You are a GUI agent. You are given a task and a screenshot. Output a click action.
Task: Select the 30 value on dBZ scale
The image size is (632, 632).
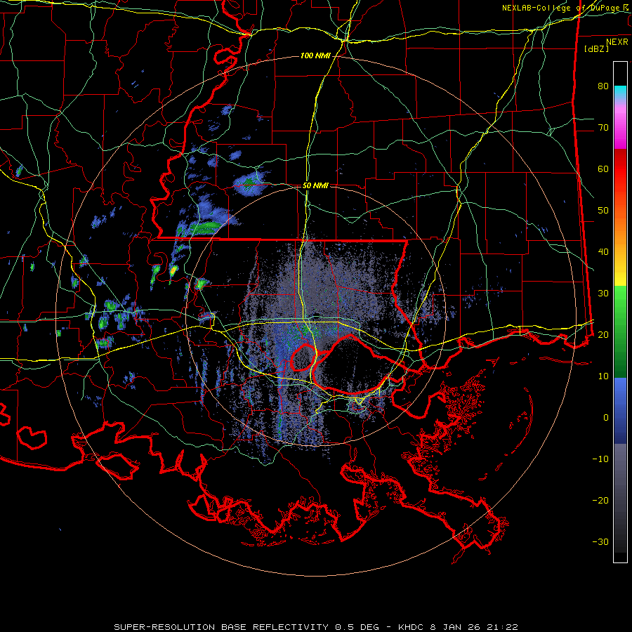(603, 293)
